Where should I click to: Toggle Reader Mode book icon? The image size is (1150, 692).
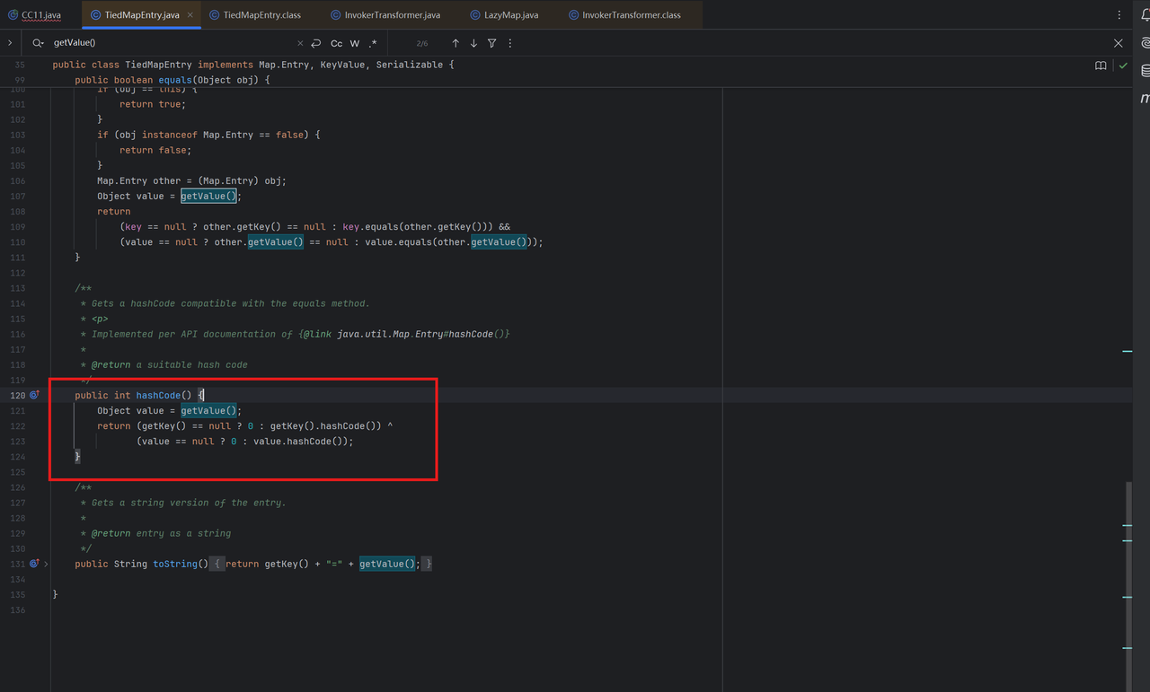coord(1101,66)
